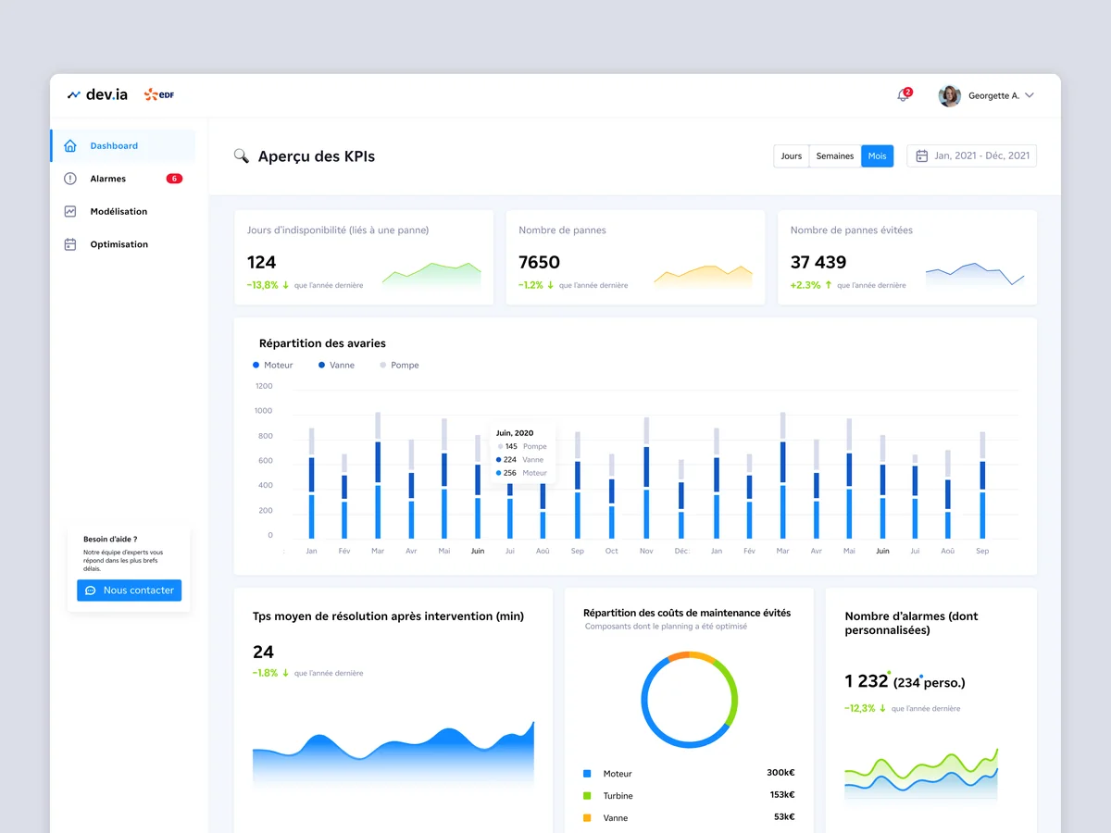
Task: Toggle Pompe legend in Répartition des avaries
Action: pos(399,365)
